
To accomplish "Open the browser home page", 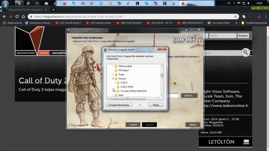I will tap(24, 17).
